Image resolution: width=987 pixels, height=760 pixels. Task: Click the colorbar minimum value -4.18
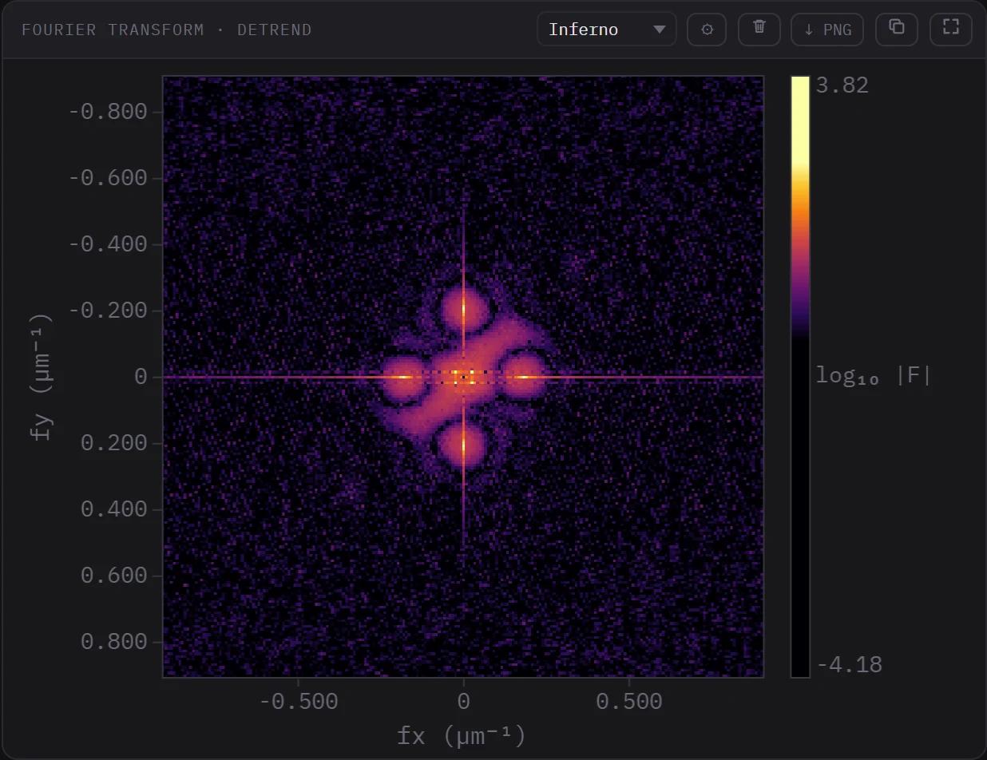pos(849,665)
